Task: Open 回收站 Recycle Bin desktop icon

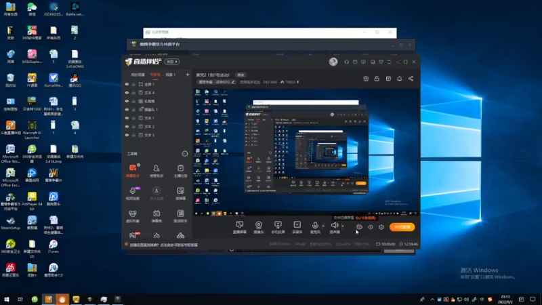Action: (x=10, y=80)
